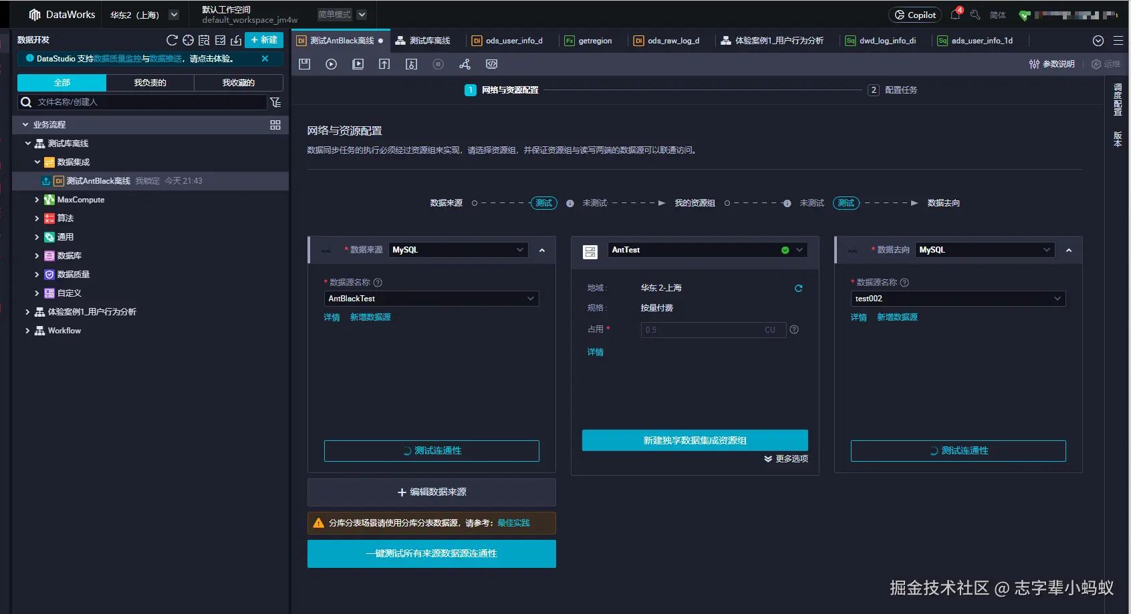Focus the 文件名称/创建人 search field
The width and height of the screenshot is (1131, 614).
tap(142, 102)
